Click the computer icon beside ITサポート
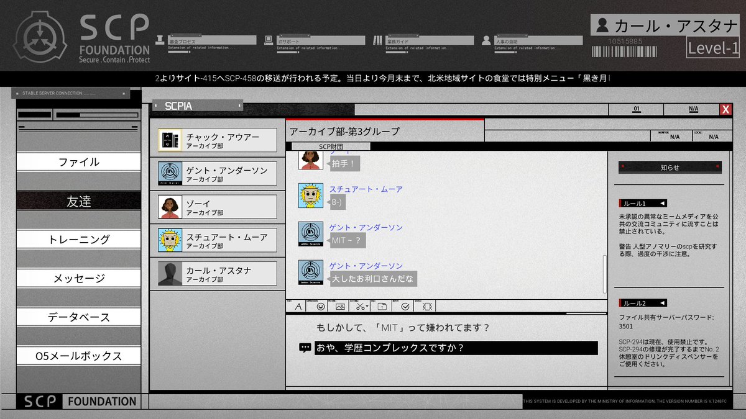This screenshot has height=419, width=746. pos(269,40)
